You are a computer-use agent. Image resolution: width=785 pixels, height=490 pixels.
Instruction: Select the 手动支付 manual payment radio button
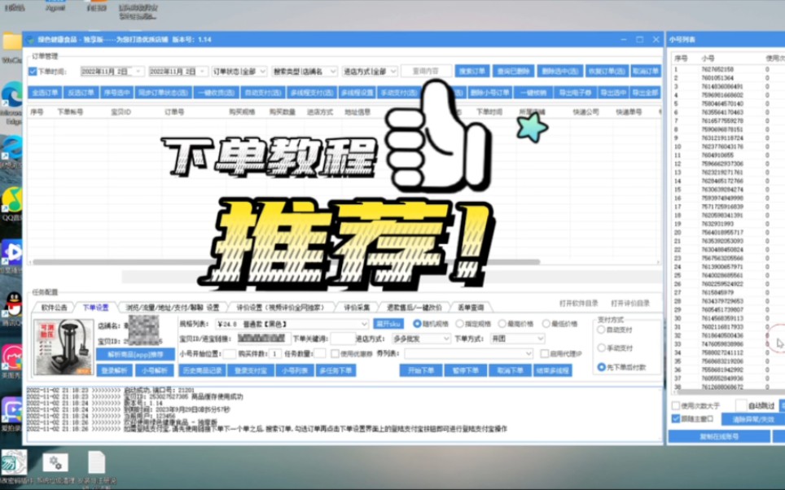point(600,348)
